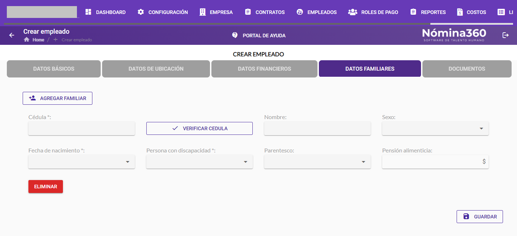Click the Nómina360 logo

pos(454,35)
